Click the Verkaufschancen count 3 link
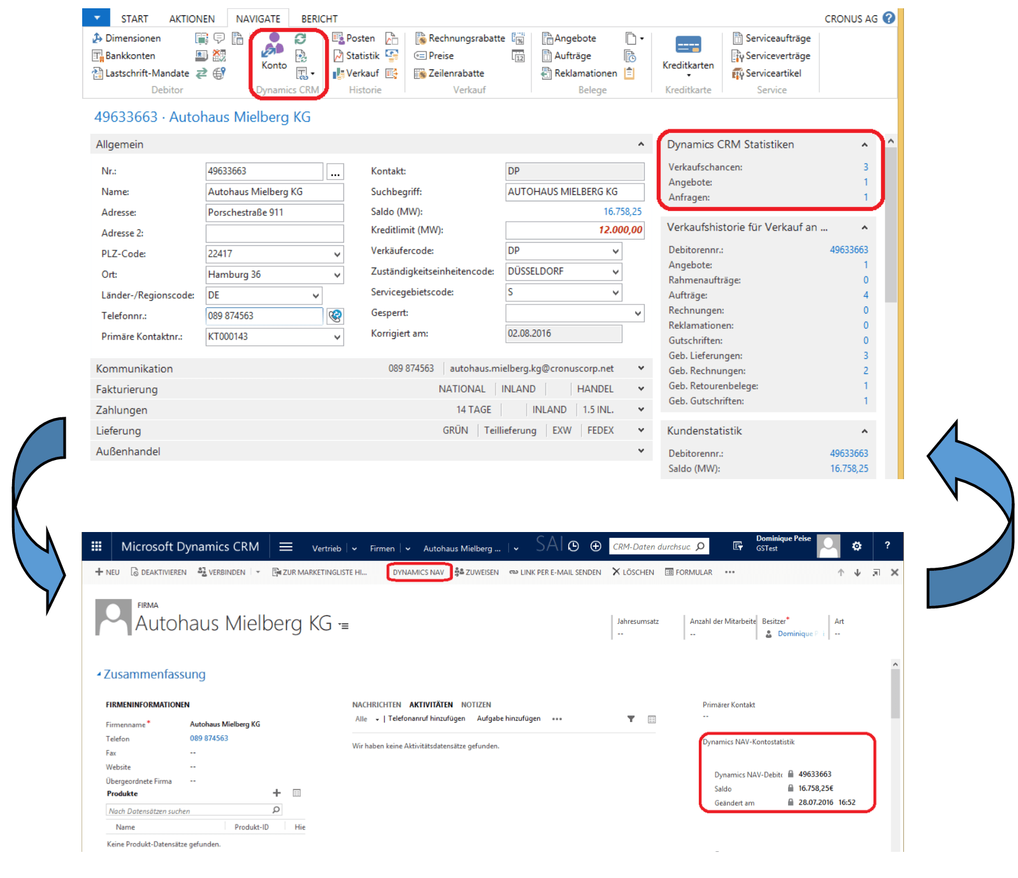This screenshot has width=1018, height=878. point(866,167)
